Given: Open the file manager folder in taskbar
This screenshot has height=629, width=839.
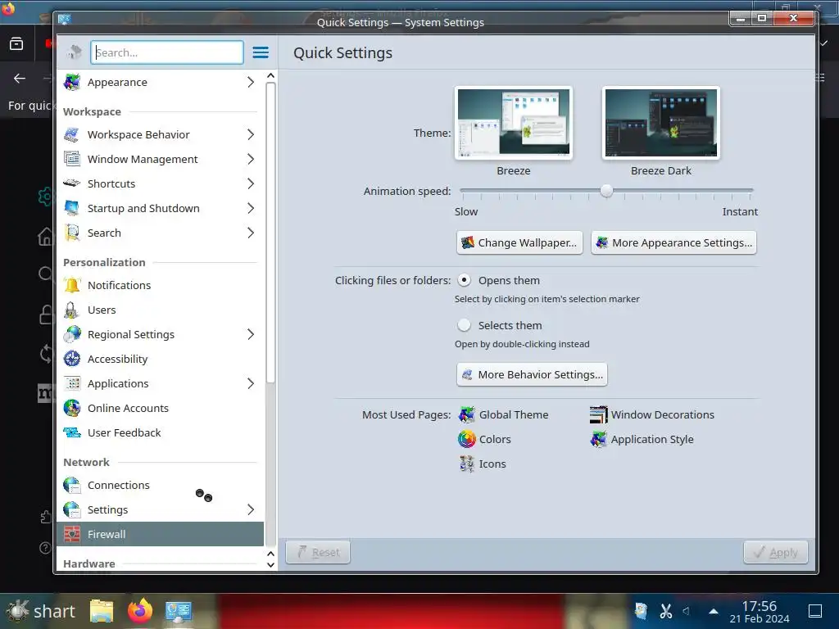Looking at the screenshot, I should point(102,611).
